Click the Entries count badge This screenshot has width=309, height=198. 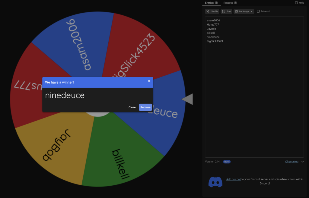click(216, 3)
